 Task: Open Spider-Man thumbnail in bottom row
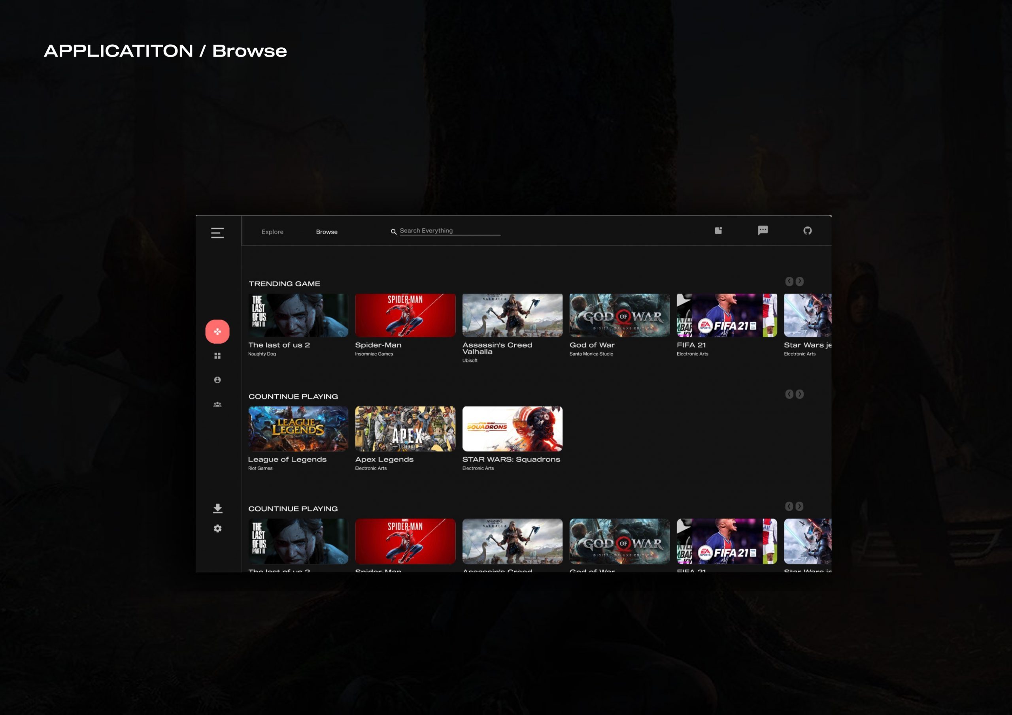tap(405, 542)
